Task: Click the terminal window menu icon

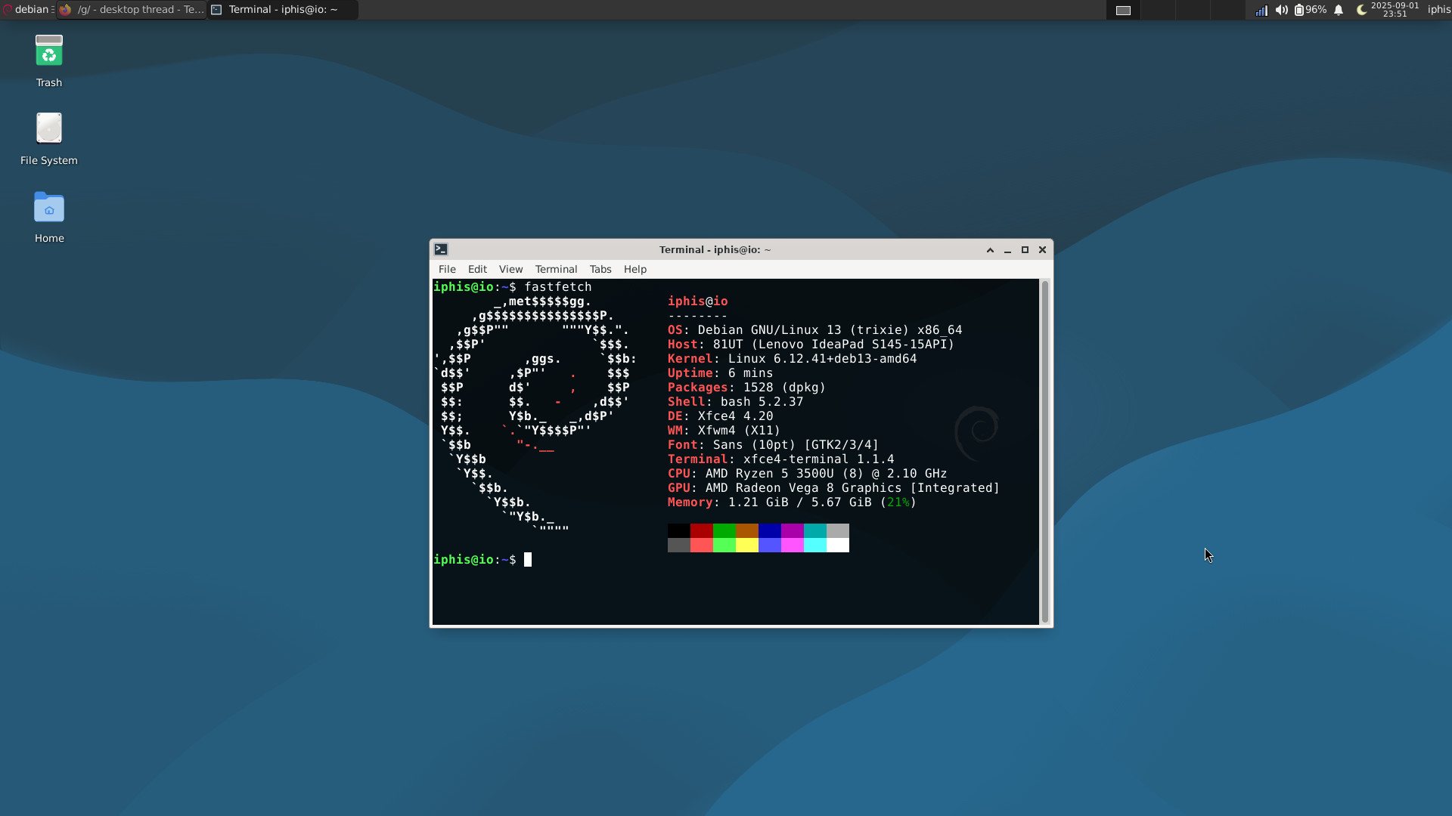Action: tap(441, 249)
